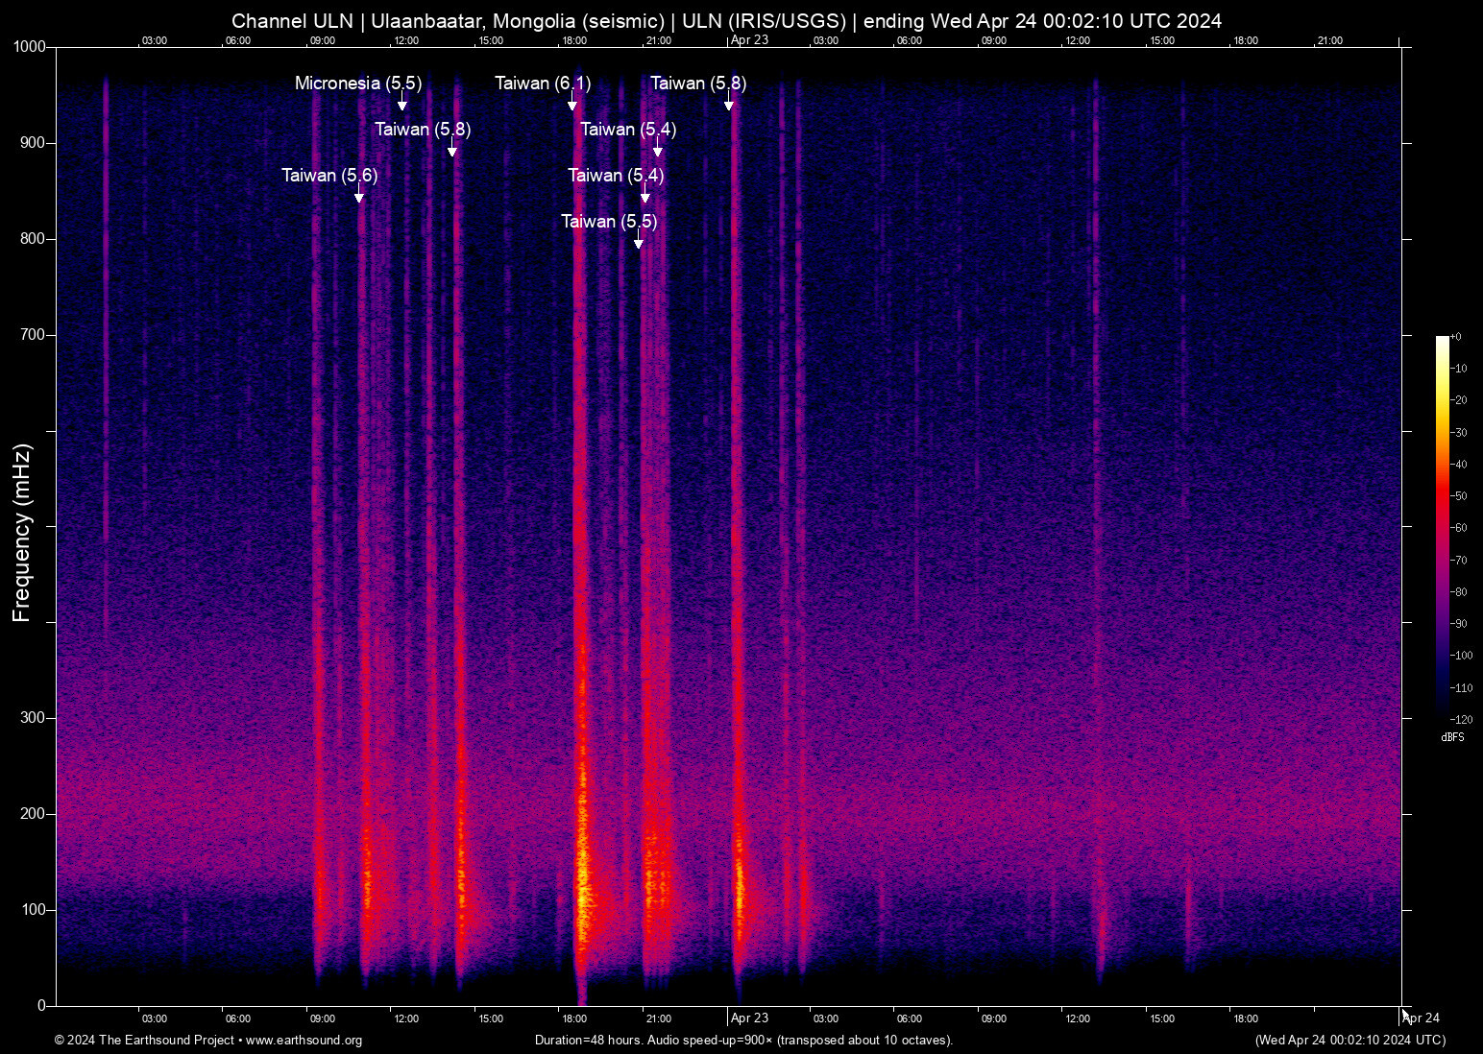Click the dBFS unit label under the color scale
Image resolution: width=1483 pixels, height=1054 pixels.
point(1452,737)
